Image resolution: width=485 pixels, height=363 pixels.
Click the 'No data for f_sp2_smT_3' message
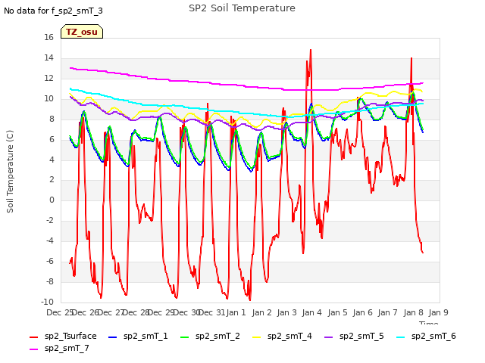point(53,11)
